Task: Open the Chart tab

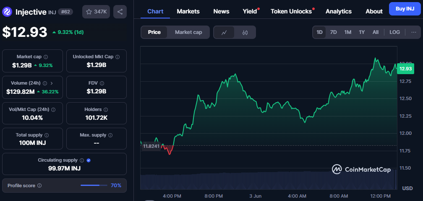Action: click(155, 11)
